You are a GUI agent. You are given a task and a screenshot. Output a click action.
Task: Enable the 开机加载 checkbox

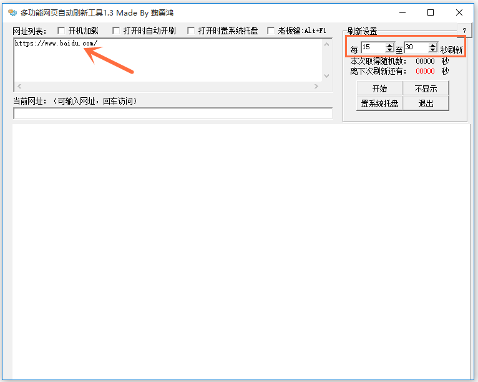[61, 31]
